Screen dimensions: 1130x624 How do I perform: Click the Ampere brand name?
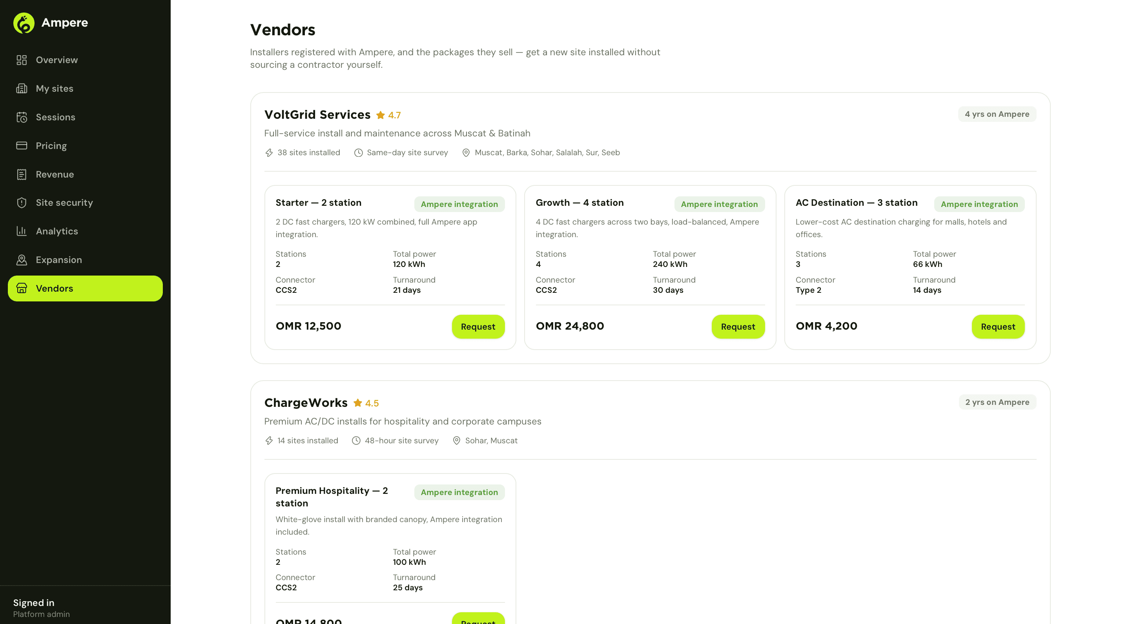tap(64, 23)
